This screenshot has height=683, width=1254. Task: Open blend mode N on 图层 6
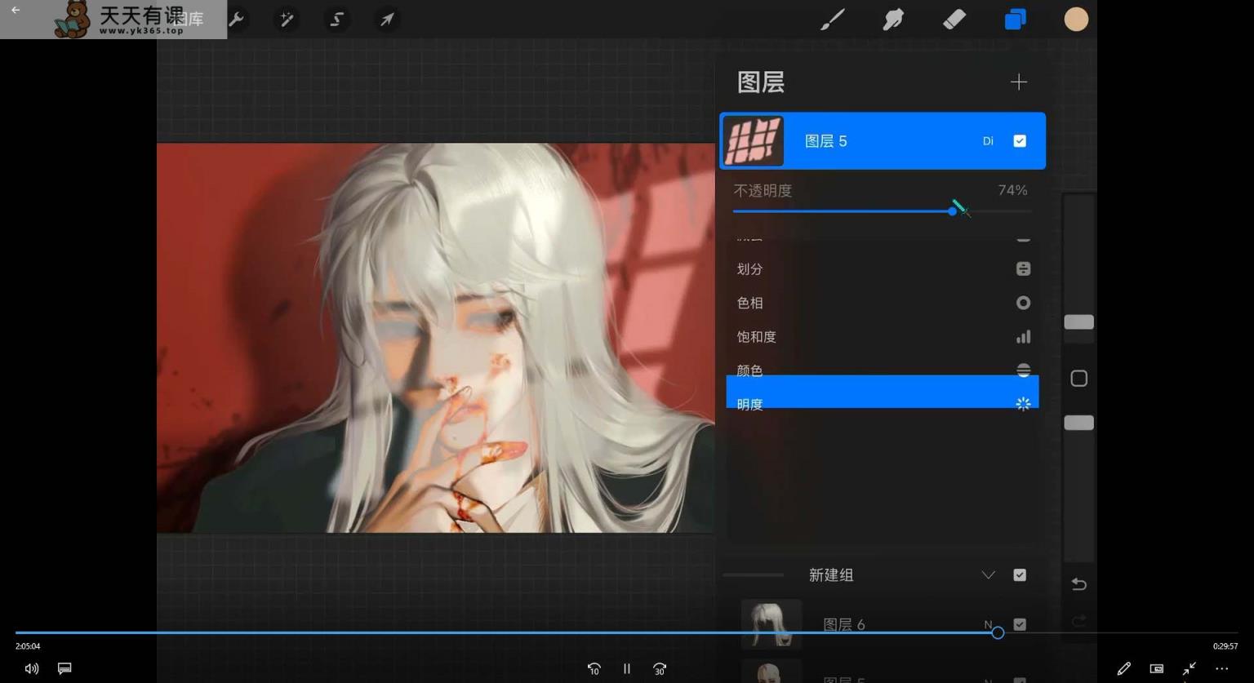click(988, 624)
